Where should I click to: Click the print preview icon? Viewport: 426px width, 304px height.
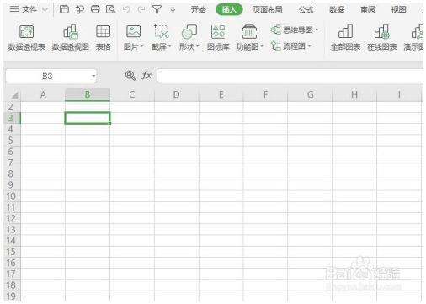coord(110,9)
